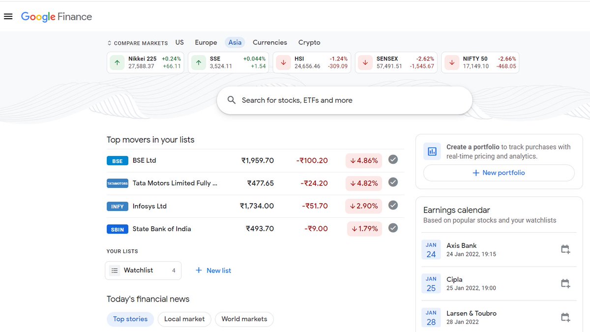Open the SENSEX index card
This screenshot has width=590, height=332.
[396, 62]
